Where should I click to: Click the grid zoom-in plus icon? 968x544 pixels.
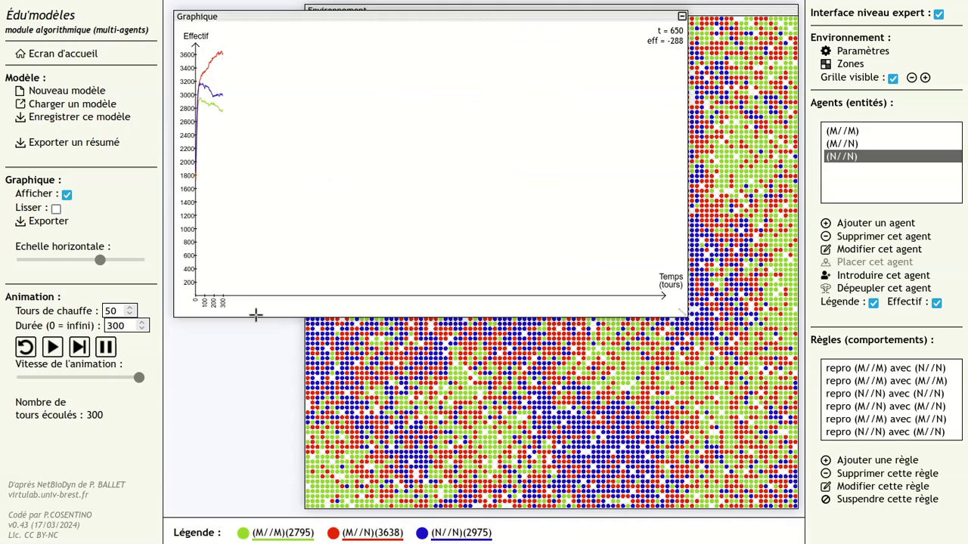(x=925, y=78)
